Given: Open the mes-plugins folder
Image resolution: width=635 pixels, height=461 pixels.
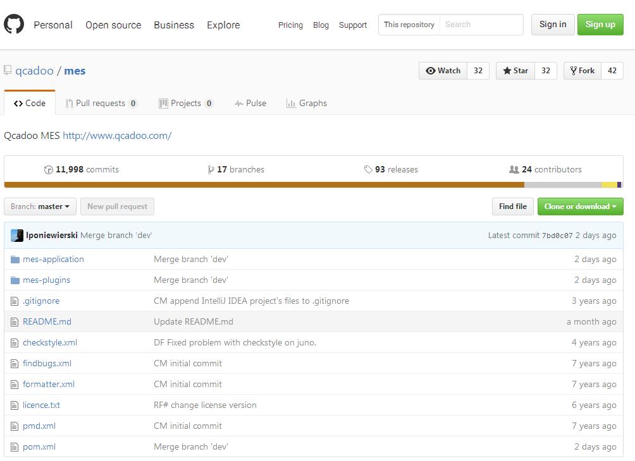Looking at the screenshot, I should (47, 280).
